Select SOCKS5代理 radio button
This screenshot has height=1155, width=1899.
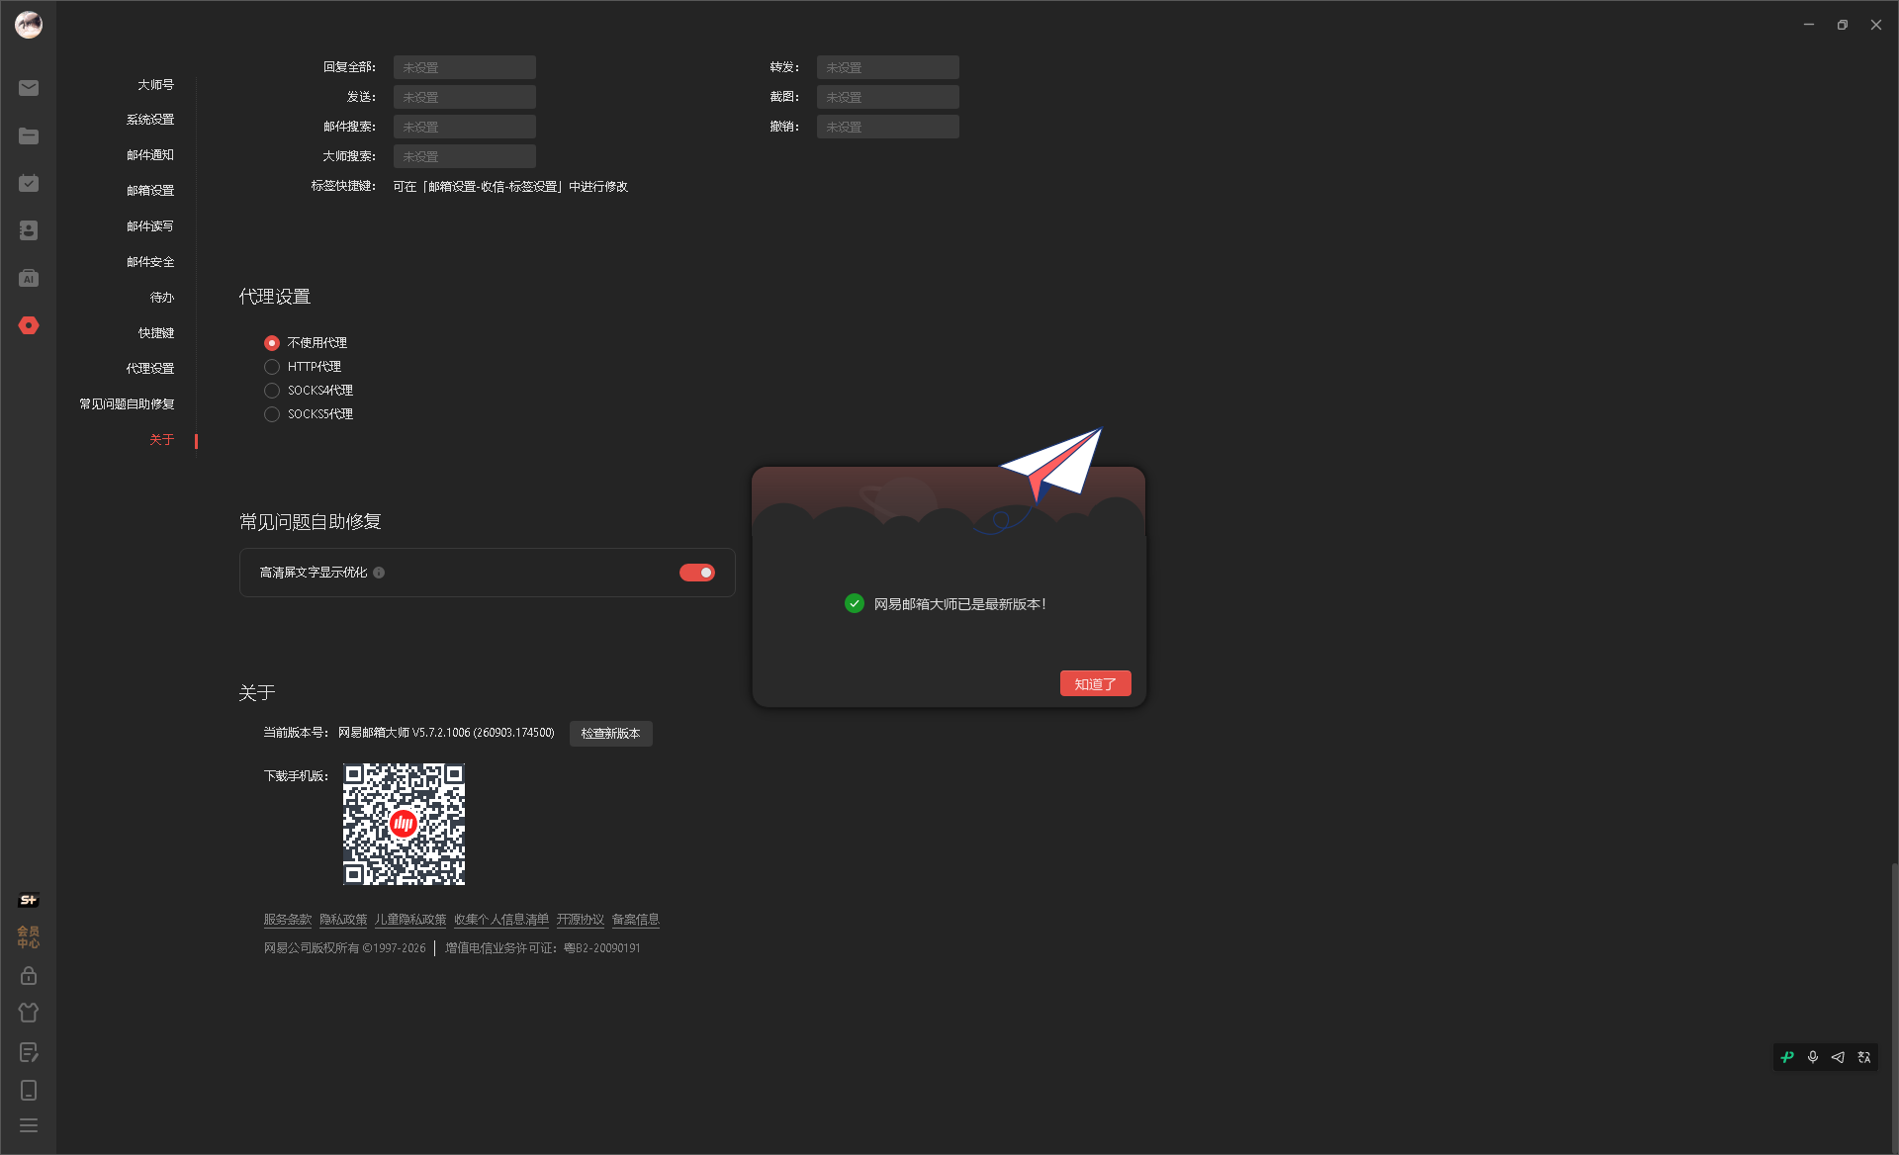pos(272,414)
